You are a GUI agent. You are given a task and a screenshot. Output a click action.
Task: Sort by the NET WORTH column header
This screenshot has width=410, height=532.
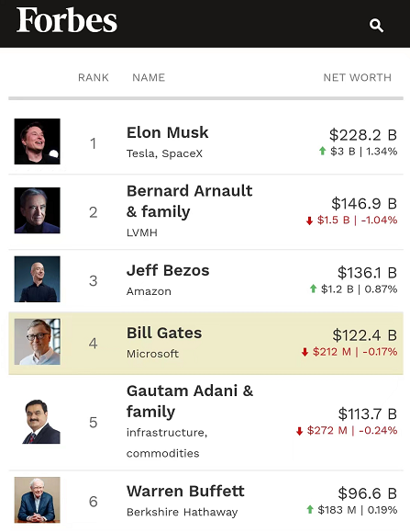pyautogui.click(x=357, y=78)
